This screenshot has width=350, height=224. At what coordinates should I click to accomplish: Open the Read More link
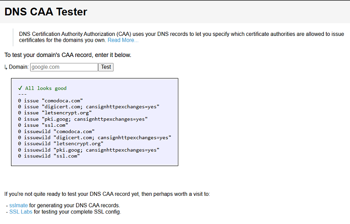[x=123, y=40]
